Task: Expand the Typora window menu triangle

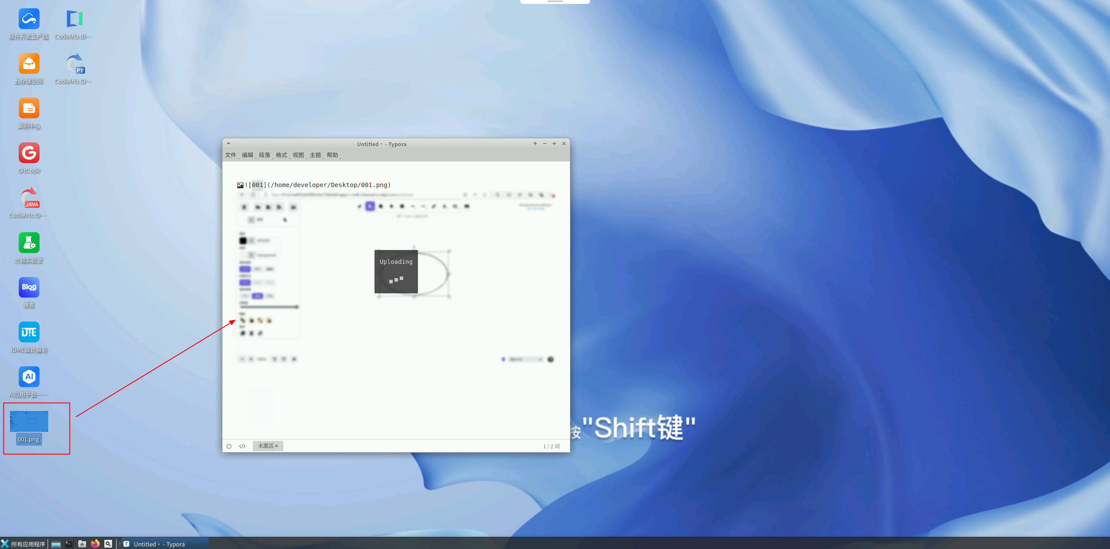Action: 229,144
